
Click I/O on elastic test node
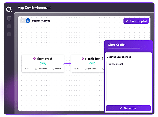27,69
